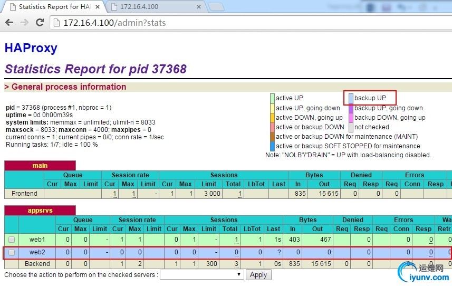The image size is (452, 286).
Task: Open the HAProxy title link
Action: click(31, 48)
